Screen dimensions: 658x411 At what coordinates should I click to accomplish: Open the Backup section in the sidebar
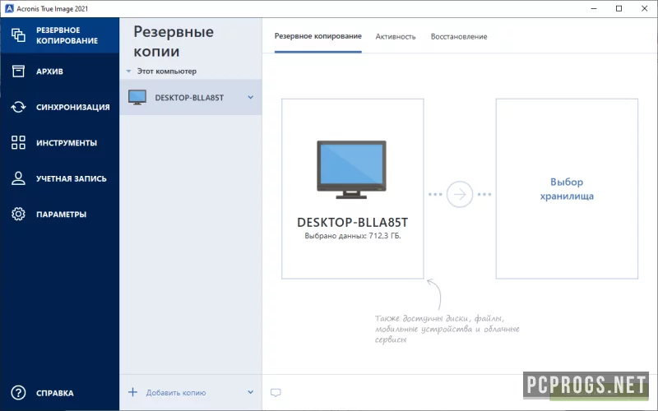(59, 35)
